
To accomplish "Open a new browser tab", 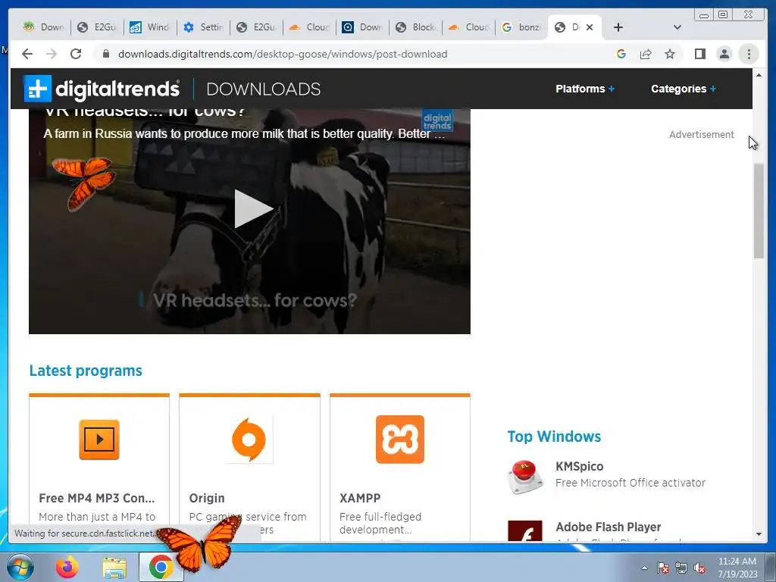I will (x=618, y=27).
